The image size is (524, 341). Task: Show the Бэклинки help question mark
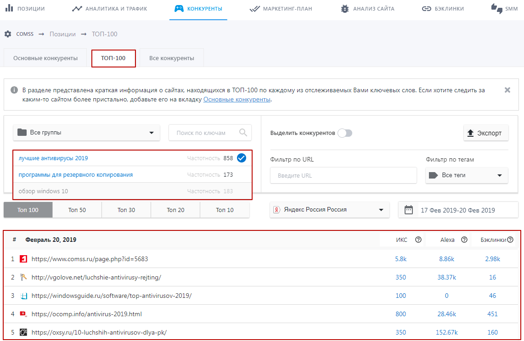pyautogui.click(x=510, y=240)
